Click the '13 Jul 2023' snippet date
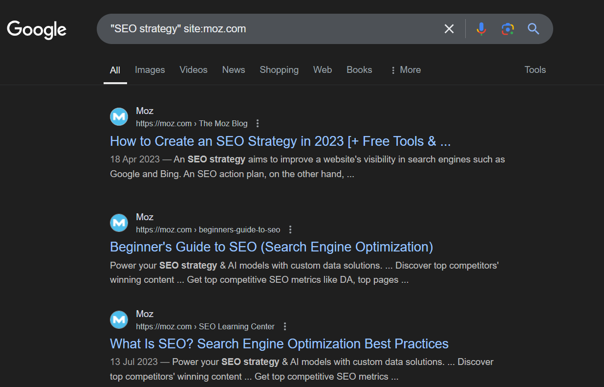 pos(134,362)
